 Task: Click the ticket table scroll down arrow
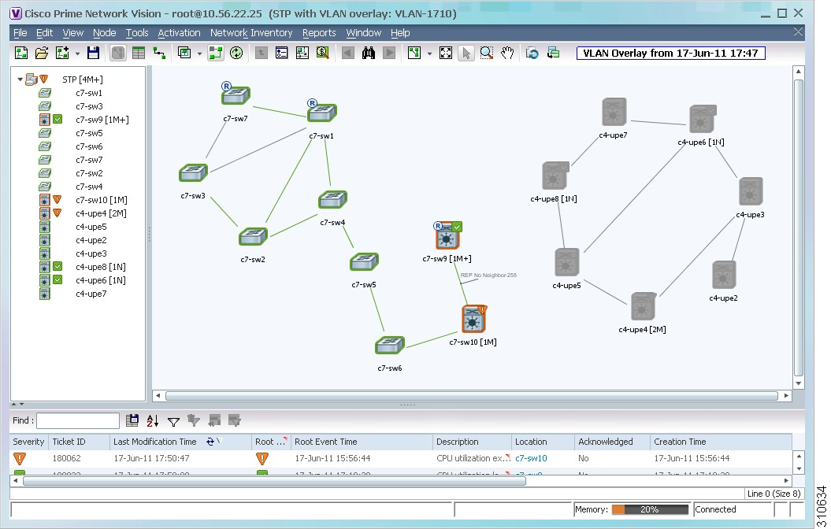tap(799, 468)
